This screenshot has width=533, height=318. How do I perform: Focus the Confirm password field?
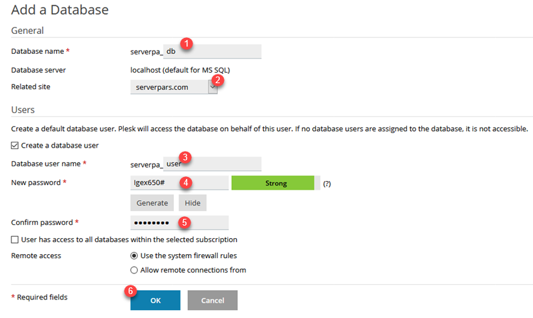(x=179, y=223)
